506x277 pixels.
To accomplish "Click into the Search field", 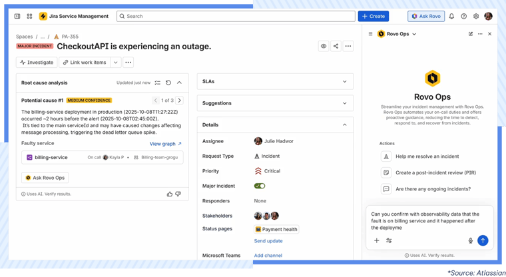I will [236, 16].
